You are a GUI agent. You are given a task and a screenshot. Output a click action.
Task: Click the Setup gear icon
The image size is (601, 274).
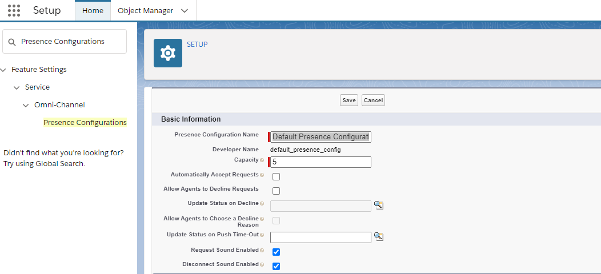click(x=168, y=53)
